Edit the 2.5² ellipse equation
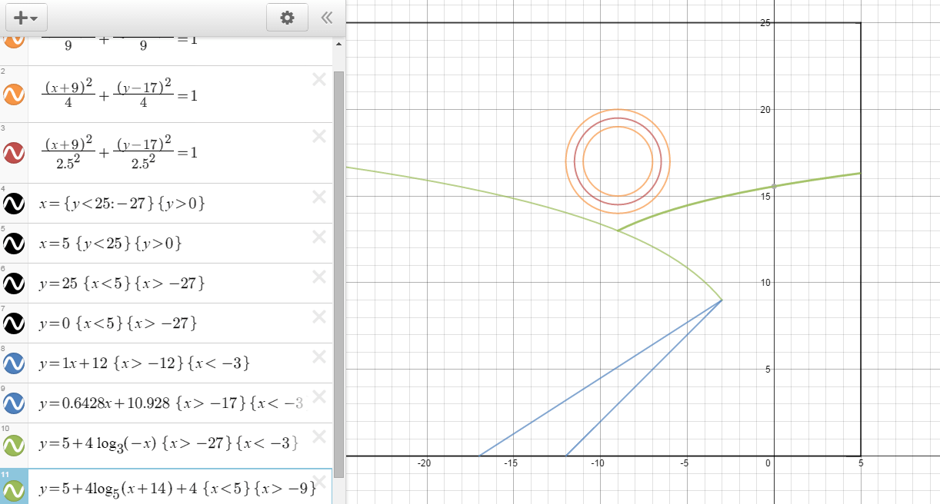940x504 pixels. pyautogui.click(x=121, y=154)
